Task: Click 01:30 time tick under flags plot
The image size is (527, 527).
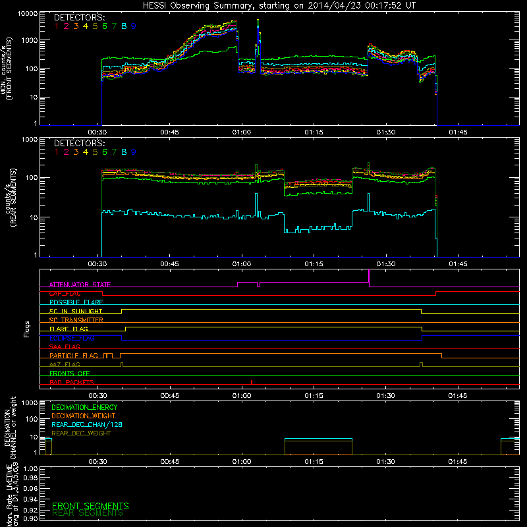Action: click(386, 396)
